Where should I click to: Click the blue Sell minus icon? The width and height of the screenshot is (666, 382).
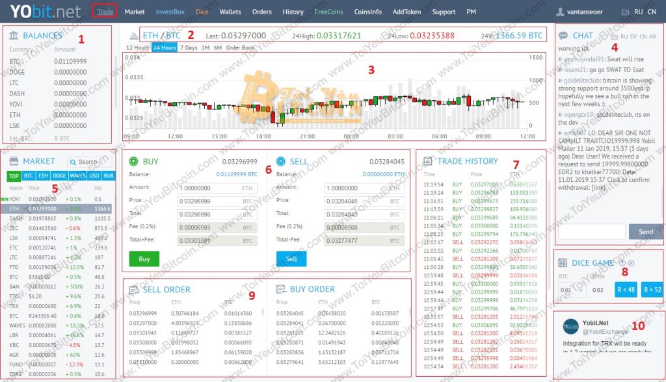pyautogui.click(x=281, y=161)
